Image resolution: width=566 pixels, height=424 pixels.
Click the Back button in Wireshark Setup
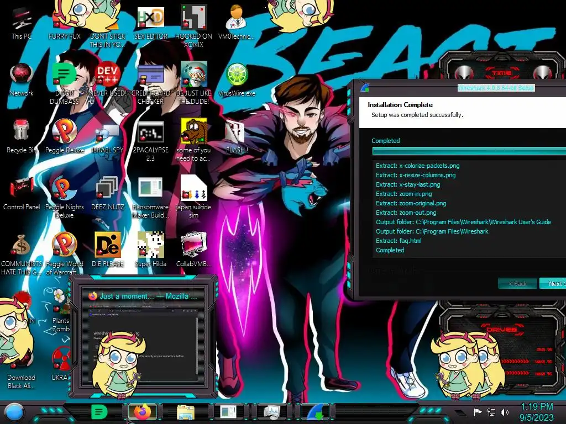pyautogui.click(x=517, y=284)
